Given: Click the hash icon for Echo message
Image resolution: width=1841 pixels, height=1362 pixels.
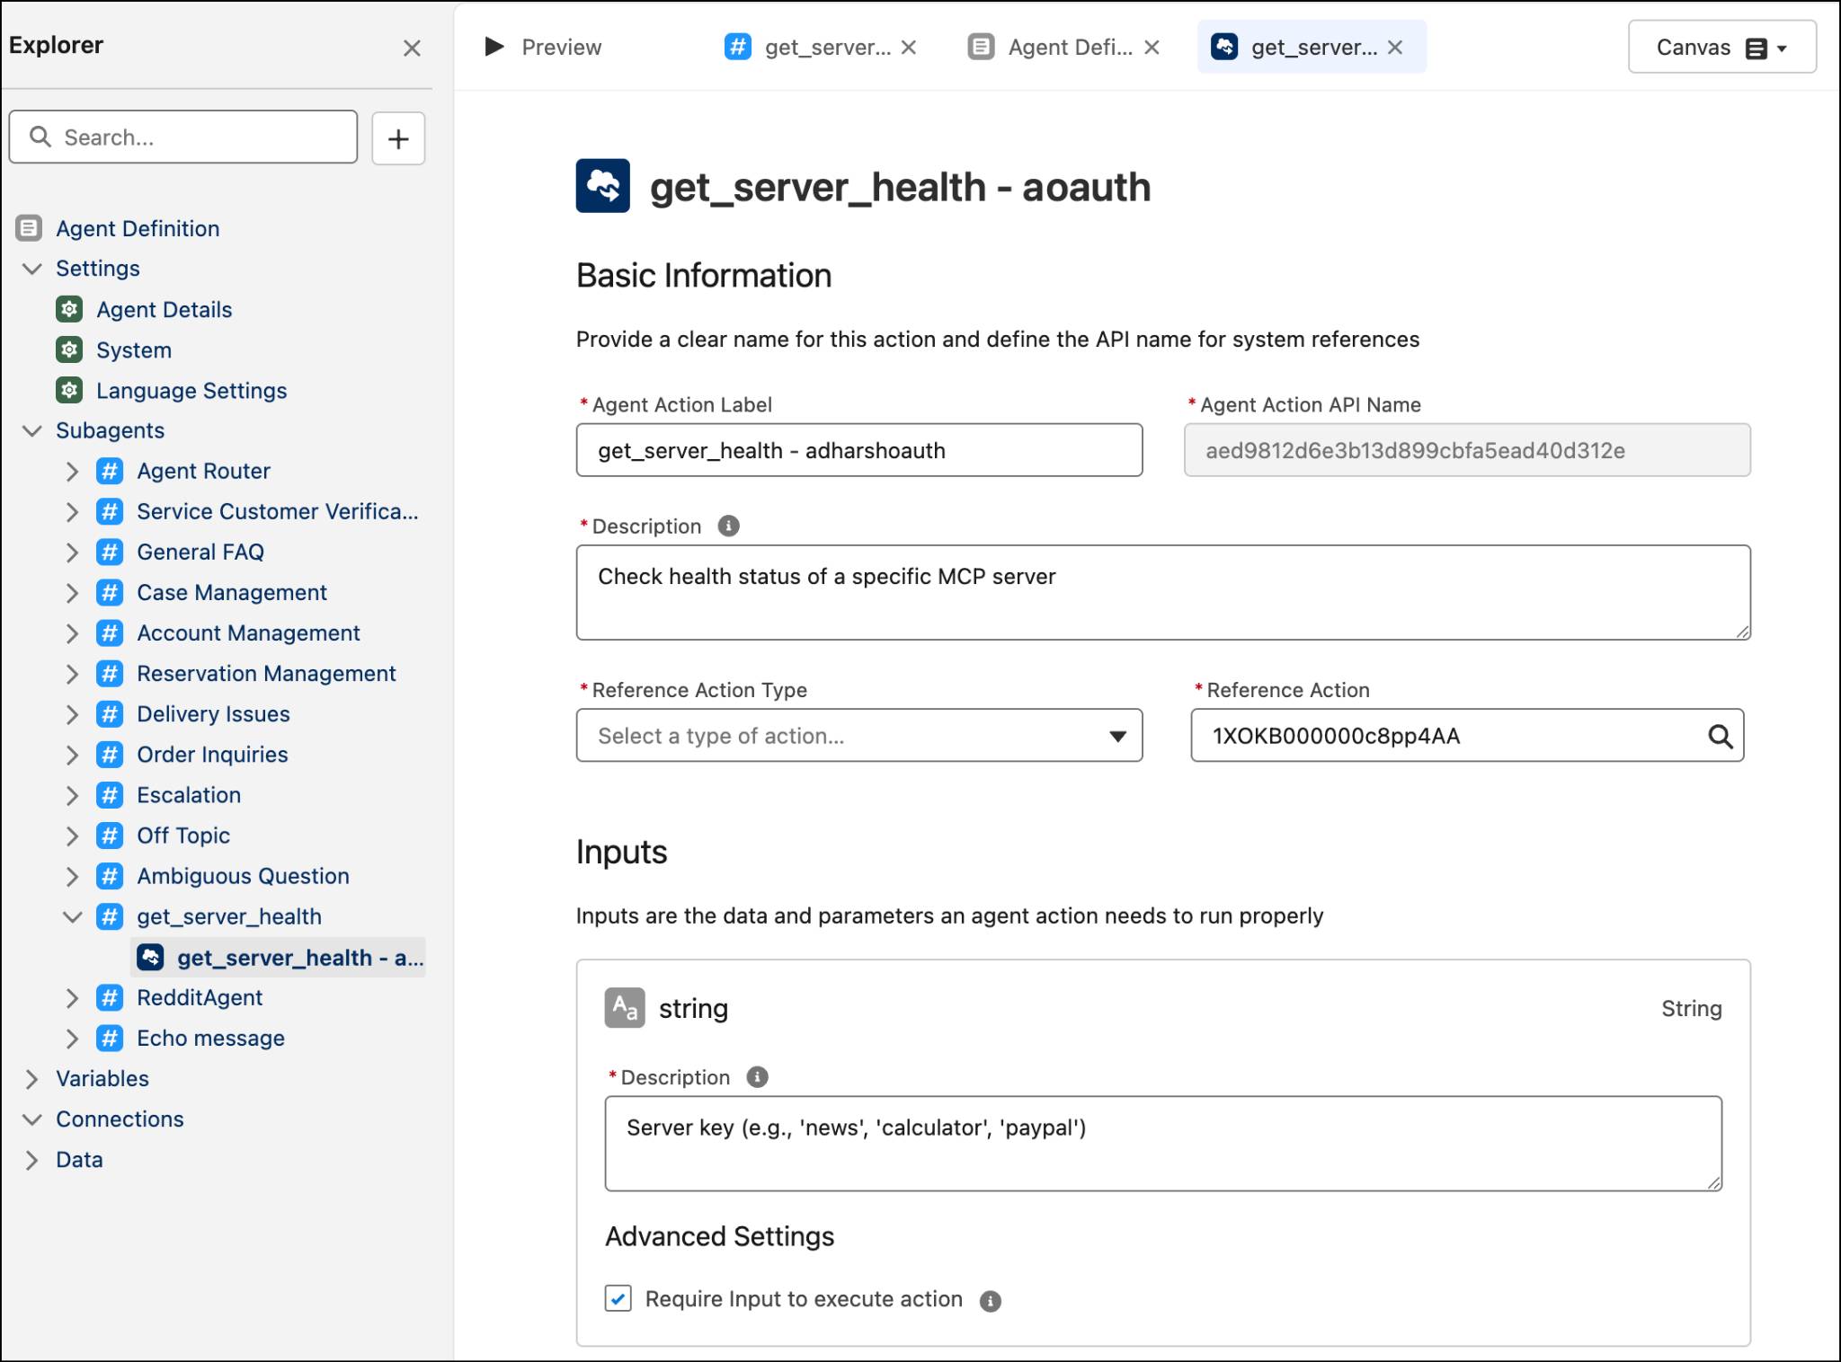Looking at the screenshot, I should coord(110,1038).
